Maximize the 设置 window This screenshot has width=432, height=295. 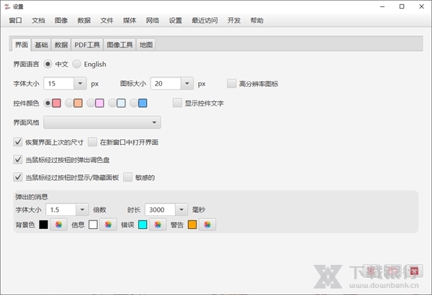[402, 6]
